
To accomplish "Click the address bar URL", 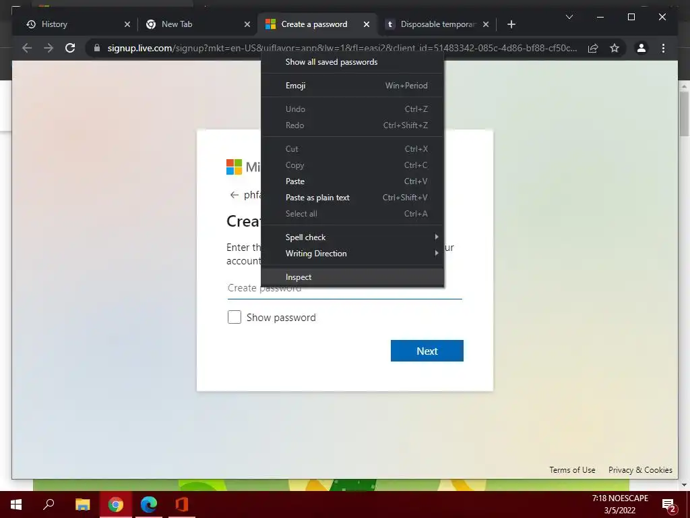I will click(342, 48).
